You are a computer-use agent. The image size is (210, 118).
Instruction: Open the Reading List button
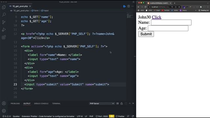[x=203, y=10]
